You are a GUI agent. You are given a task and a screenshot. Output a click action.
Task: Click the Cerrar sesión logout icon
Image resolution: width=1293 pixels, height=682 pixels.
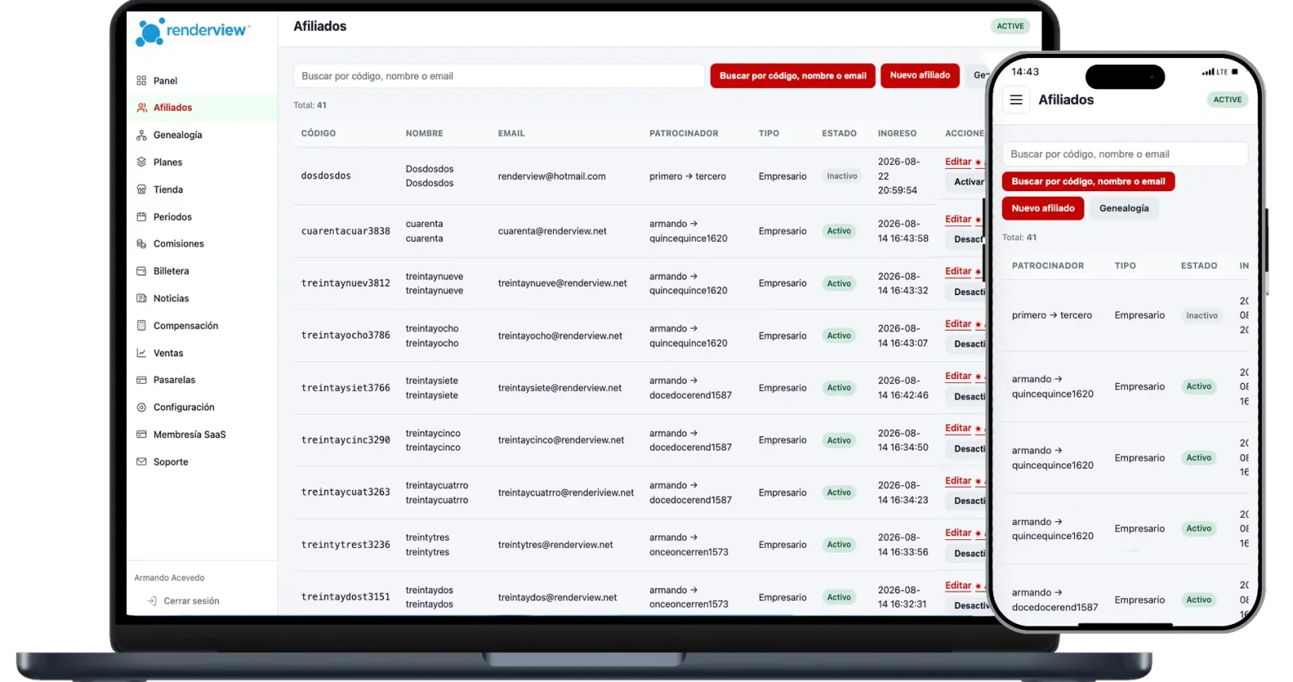[152, 601]
